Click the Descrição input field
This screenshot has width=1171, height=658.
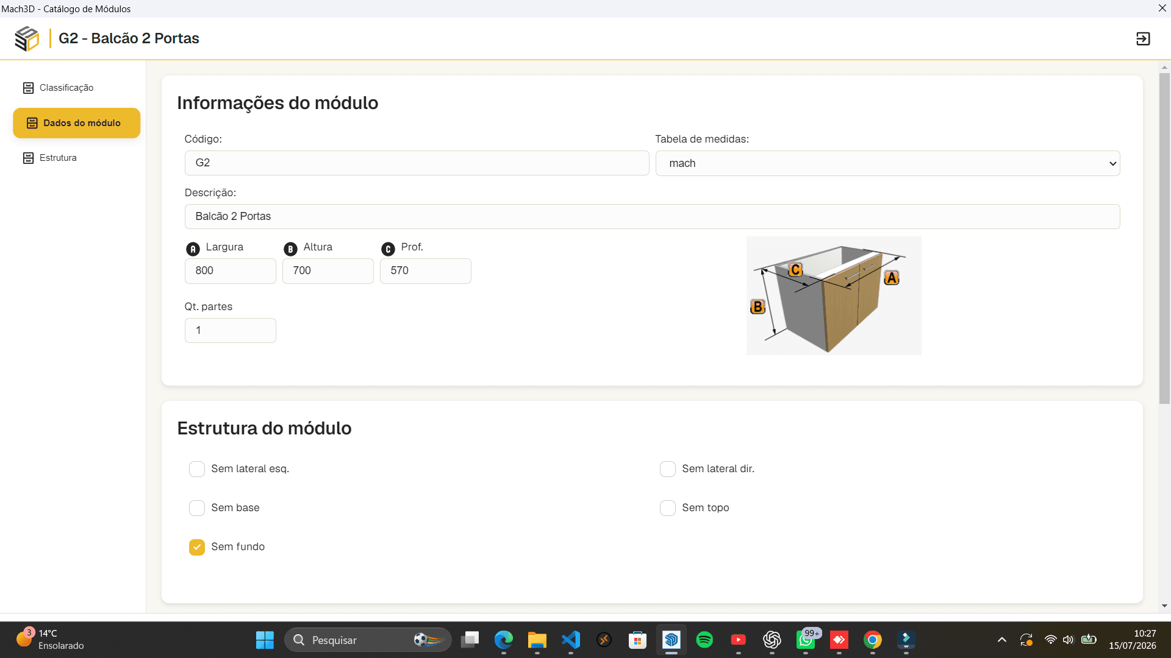click(x=652, y=217)
